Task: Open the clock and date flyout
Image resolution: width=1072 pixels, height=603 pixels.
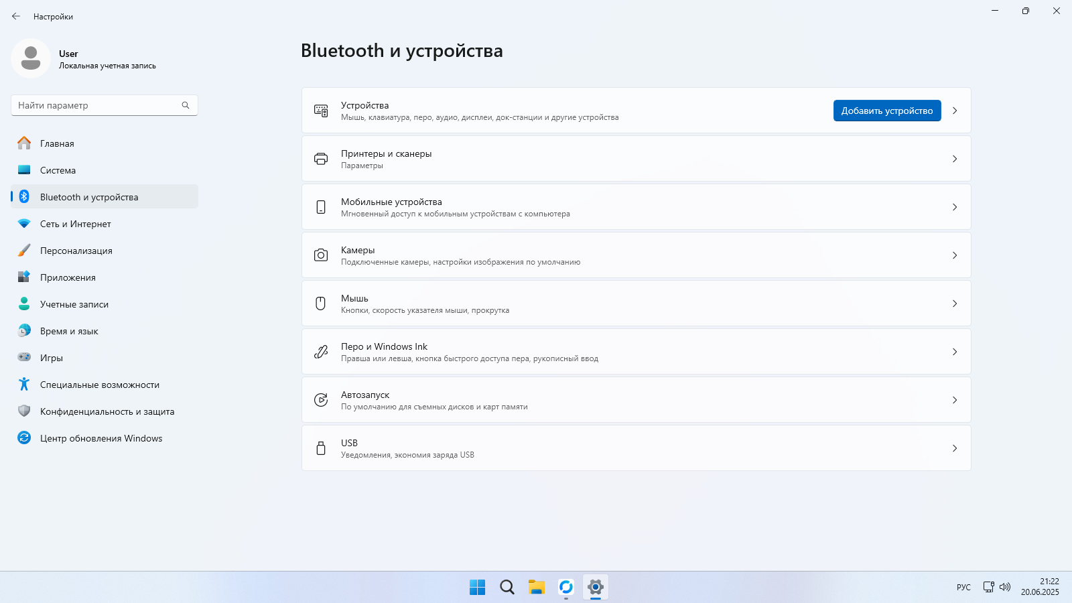Action: point(1040,587)
